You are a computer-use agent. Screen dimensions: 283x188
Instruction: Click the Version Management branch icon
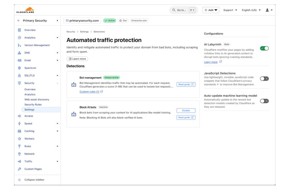pyautogui.click(x=19, y=45)
